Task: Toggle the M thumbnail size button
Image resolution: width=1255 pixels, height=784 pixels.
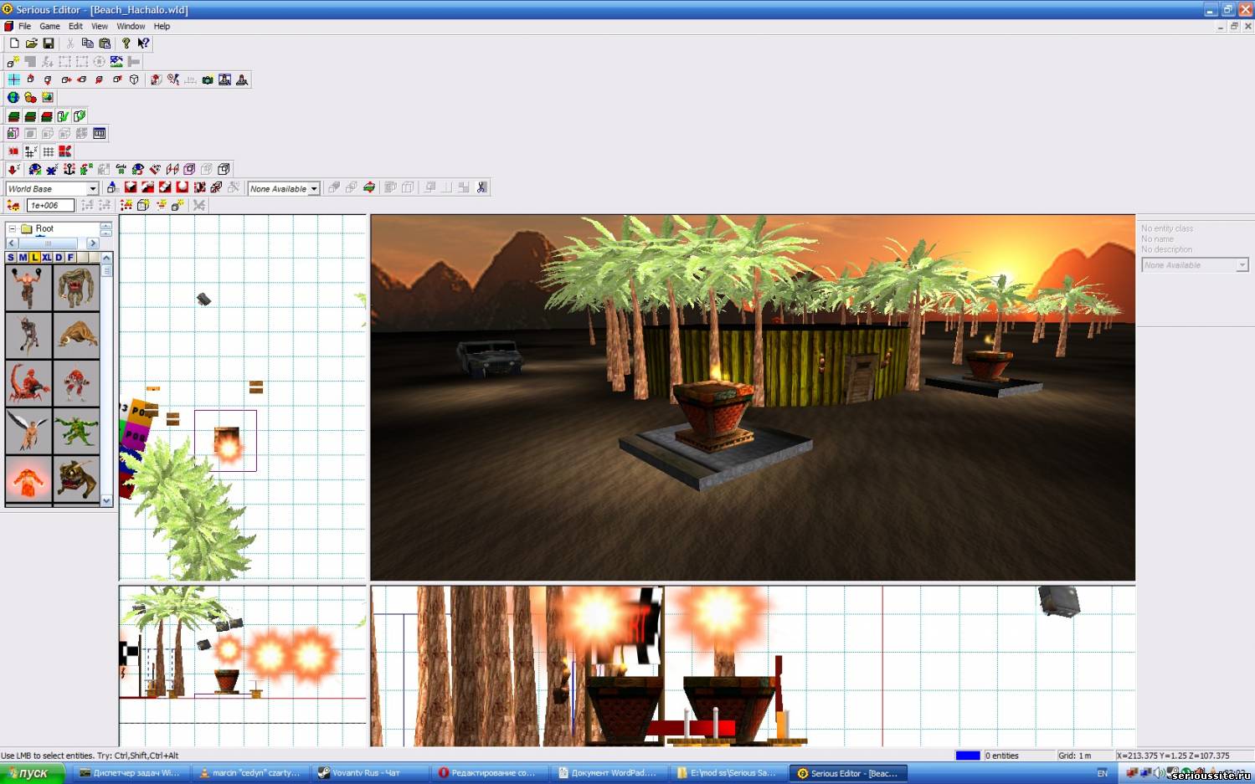Action: [x=23, y=257]
